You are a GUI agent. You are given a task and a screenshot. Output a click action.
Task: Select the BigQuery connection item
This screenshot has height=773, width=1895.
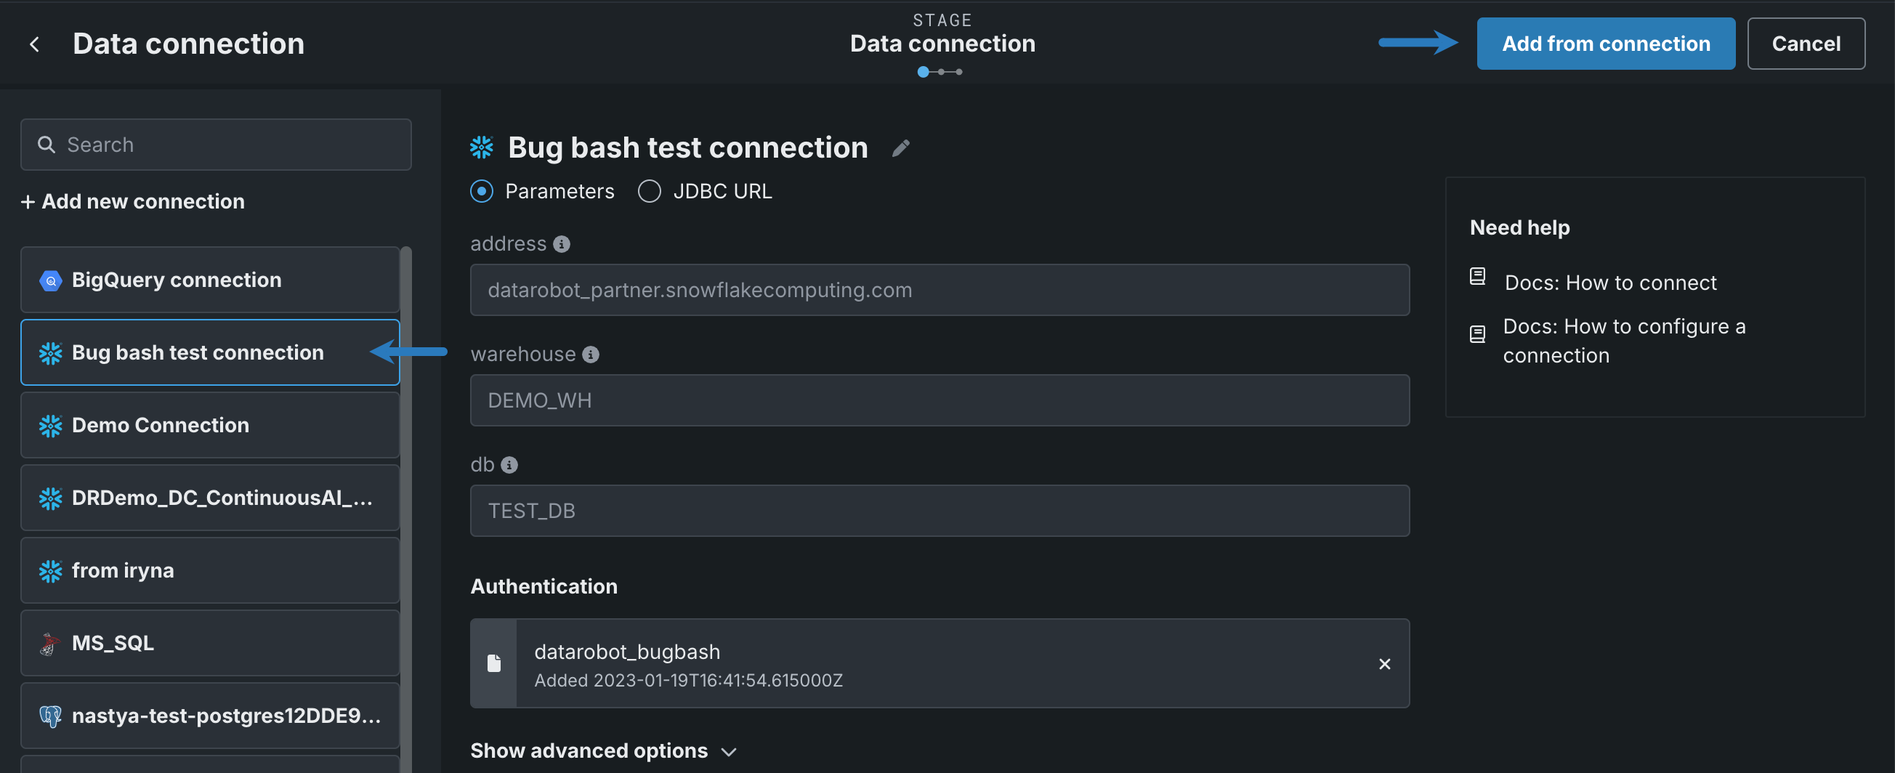pos(210,280)
